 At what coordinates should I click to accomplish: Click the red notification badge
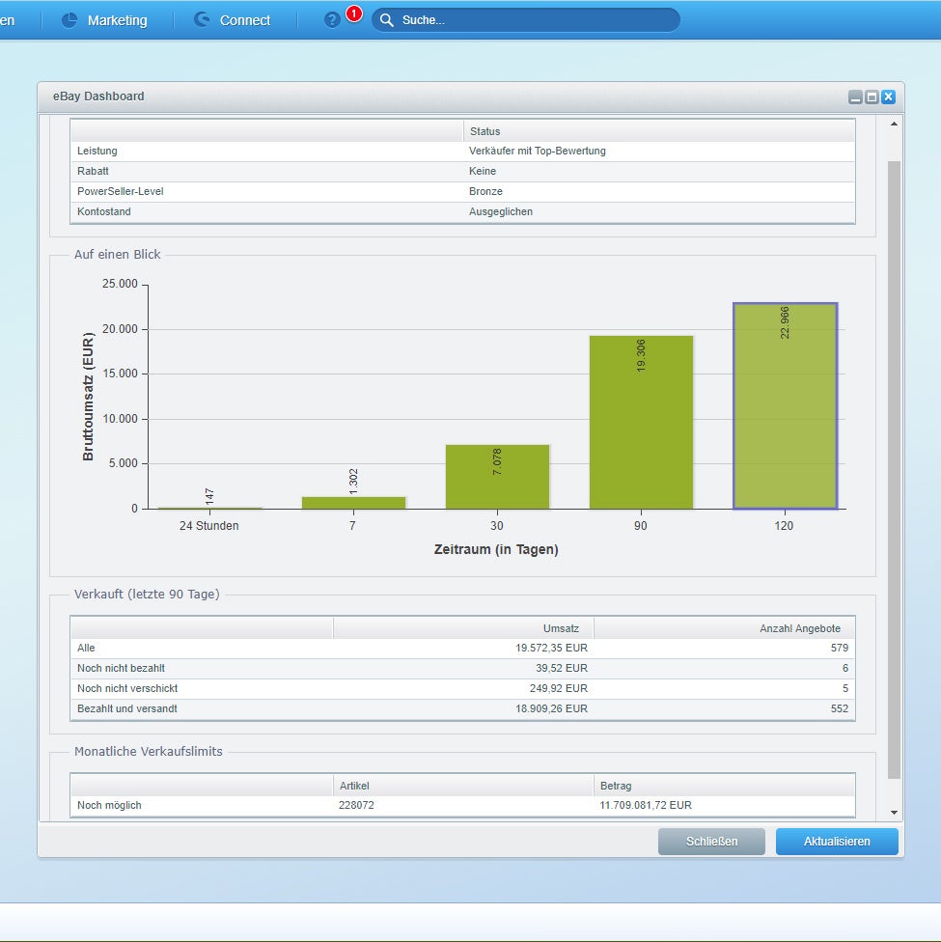pyautogui.click(x=354, y=14)
